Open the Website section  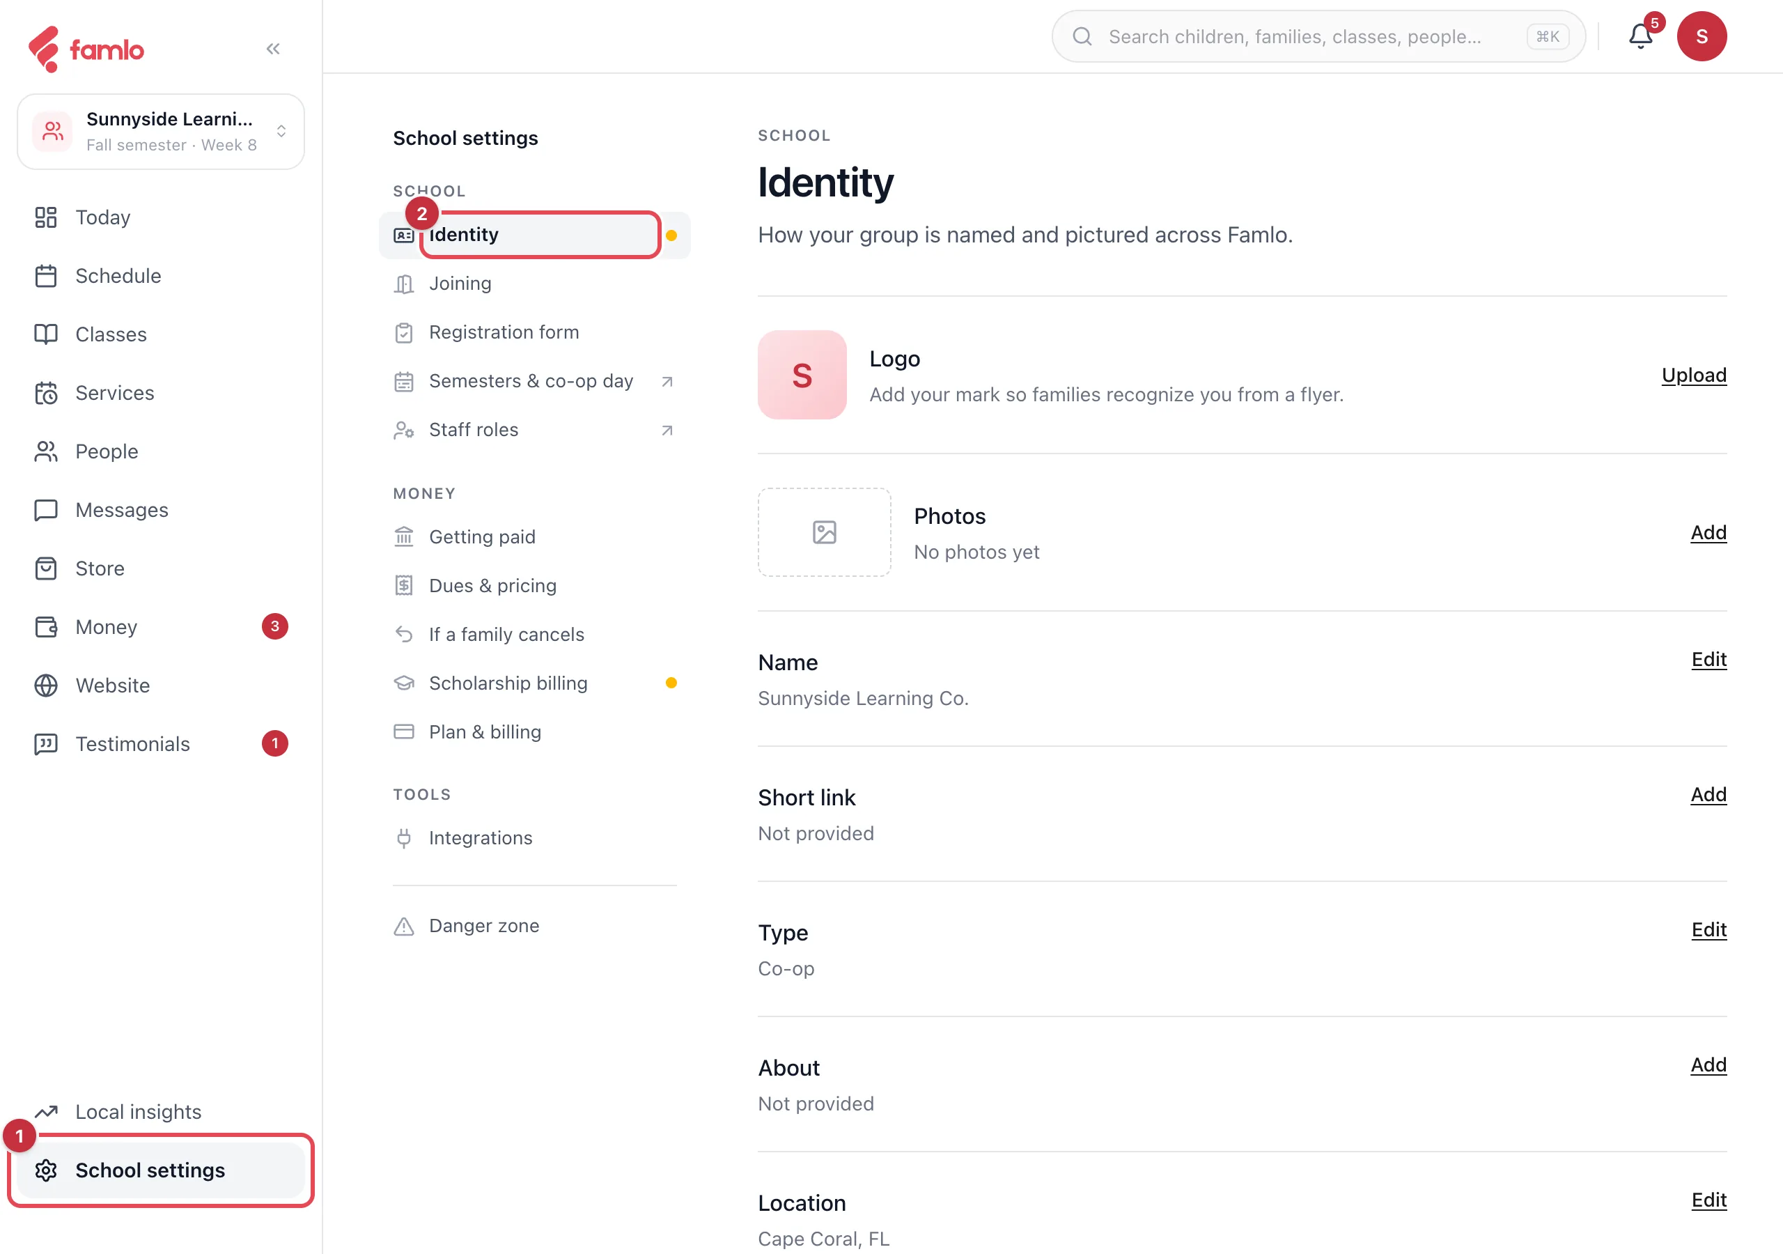tap(161, 686)
